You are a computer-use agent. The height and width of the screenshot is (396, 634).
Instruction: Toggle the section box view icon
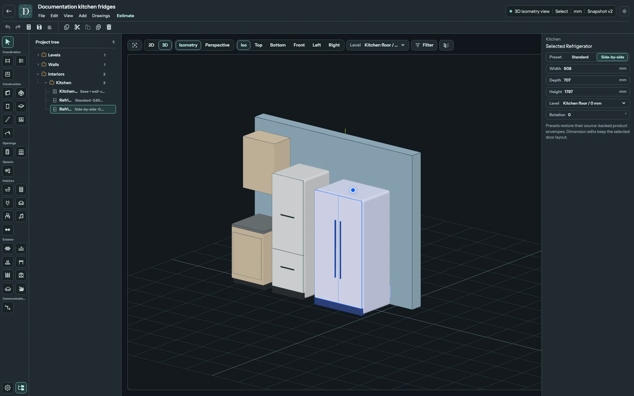[x=446, y=45]
